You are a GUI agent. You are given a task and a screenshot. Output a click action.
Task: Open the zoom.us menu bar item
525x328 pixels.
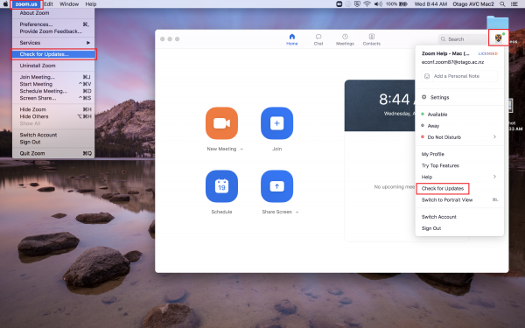tap(26, 4)
